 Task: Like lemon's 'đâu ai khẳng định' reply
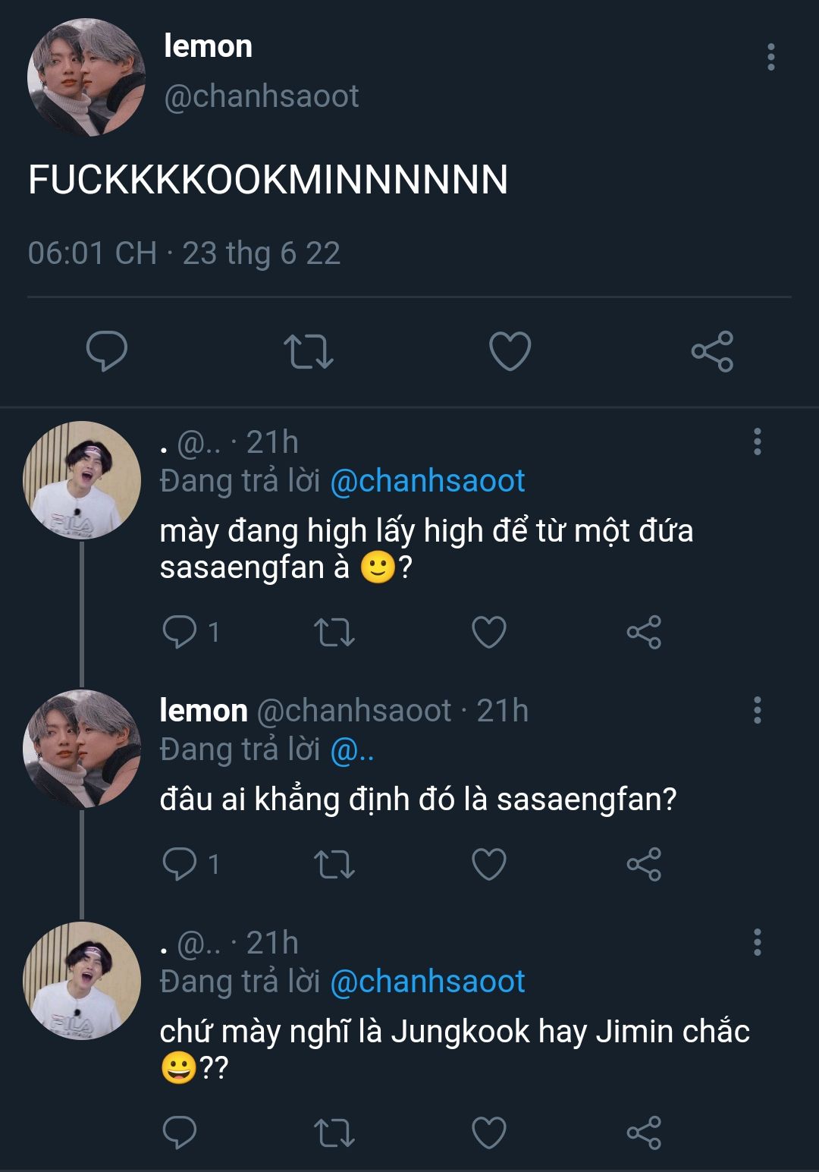[x=489, y=864]
